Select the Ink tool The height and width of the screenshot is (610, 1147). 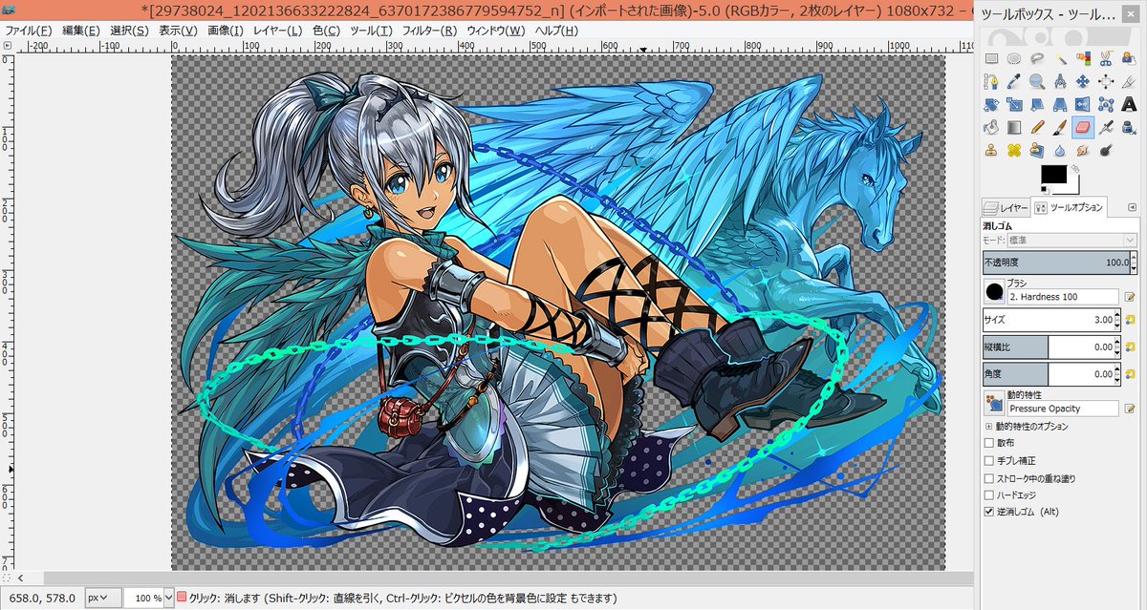(1129, 127)
